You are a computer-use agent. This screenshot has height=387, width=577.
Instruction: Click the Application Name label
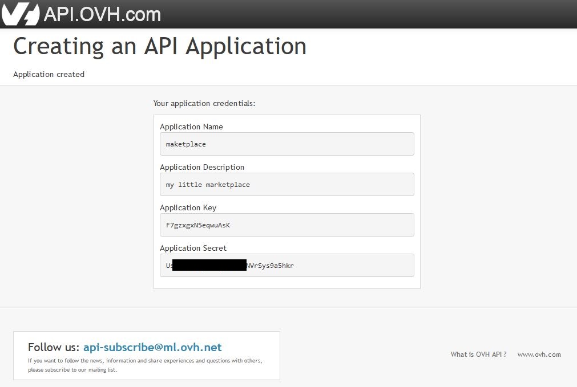191,127
